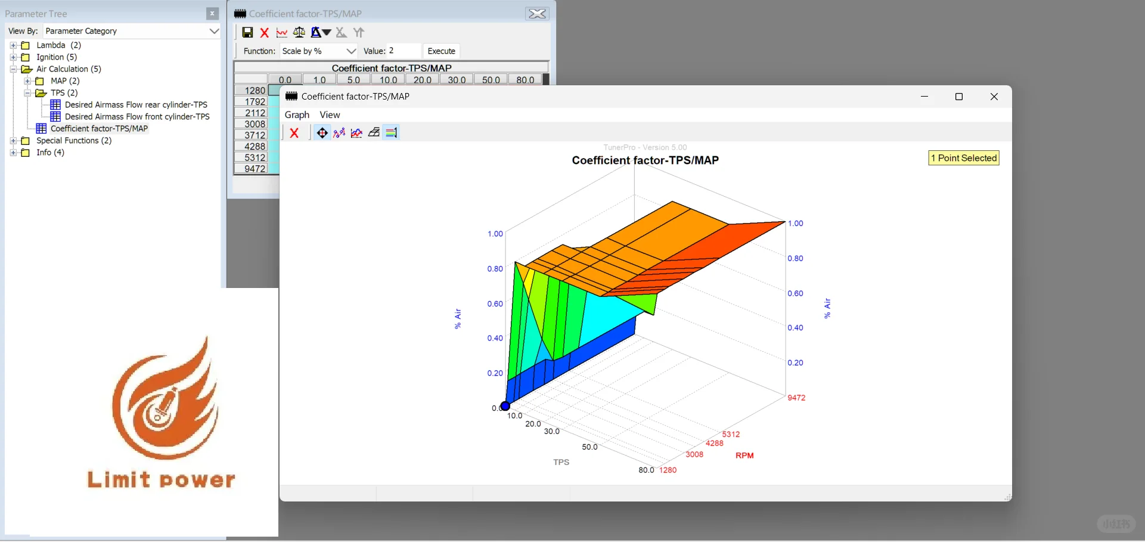The image size is (1145, 542).
Task: Open the View By Parameter Category dropdown
Action: (x=214, y=31)
